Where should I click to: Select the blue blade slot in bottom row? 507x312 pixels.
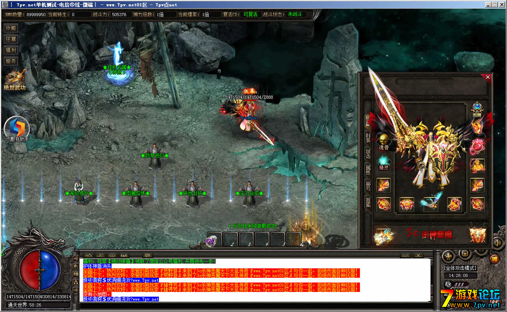pyautogui.click(x=431, y=205)
